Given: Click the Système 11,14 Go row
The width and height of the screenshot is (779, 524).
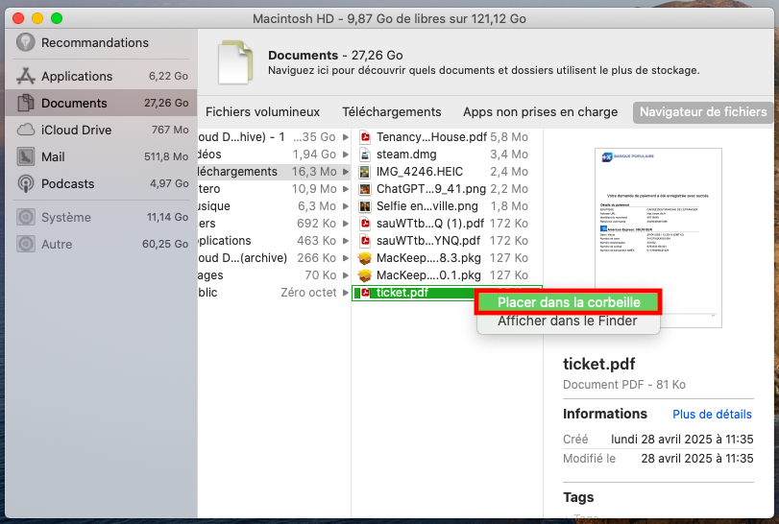Looking at the screenshot, I should (x=101, y=217).
